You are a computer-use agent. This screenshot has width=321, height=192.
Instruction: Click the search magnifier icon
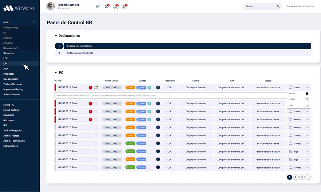[x=278, y=6]
